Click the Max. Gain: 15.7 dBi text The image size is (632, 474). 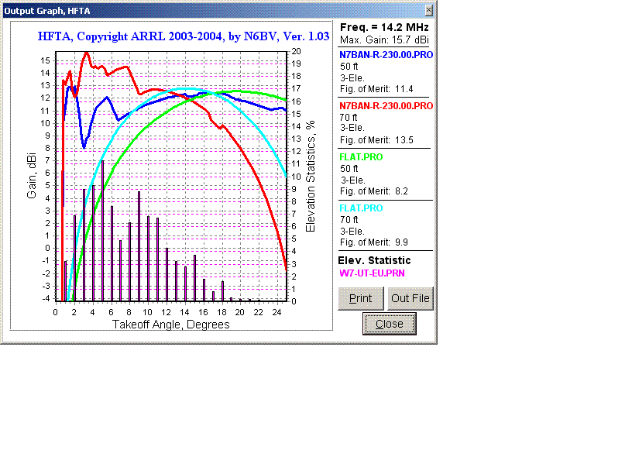(385, 39)
